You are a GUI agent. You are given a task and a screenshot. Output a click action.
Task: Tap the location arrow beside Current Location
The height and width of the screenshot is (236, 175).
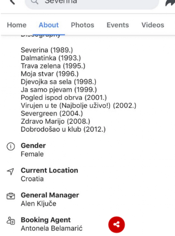(x=10, y=172)
